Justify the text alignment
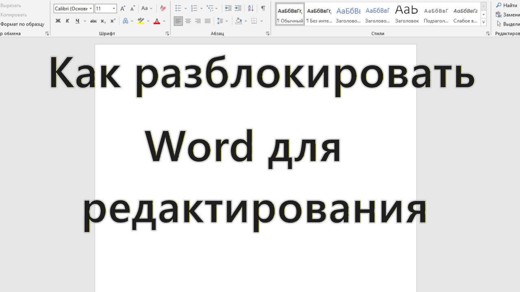520x292 pixels. 208,21
